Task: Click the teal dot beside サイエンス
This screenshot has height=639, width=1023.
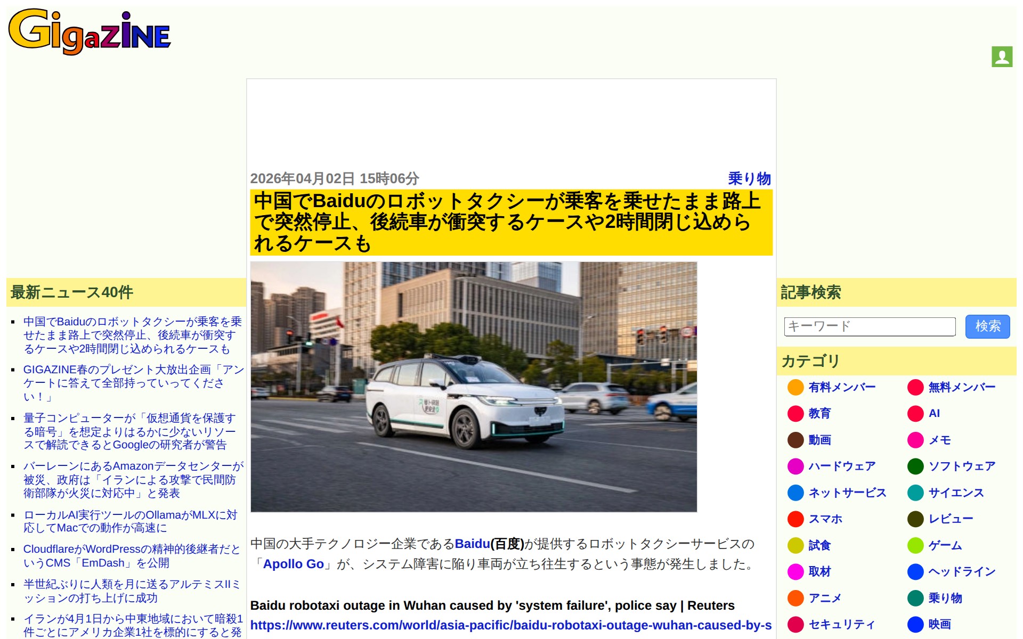Action: [x=915, y=493]
